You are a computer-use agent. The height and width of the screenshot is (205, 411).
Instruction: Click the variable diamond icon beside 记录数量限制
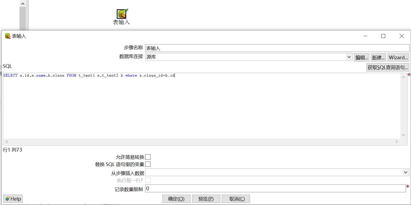[x=408, y=186]
